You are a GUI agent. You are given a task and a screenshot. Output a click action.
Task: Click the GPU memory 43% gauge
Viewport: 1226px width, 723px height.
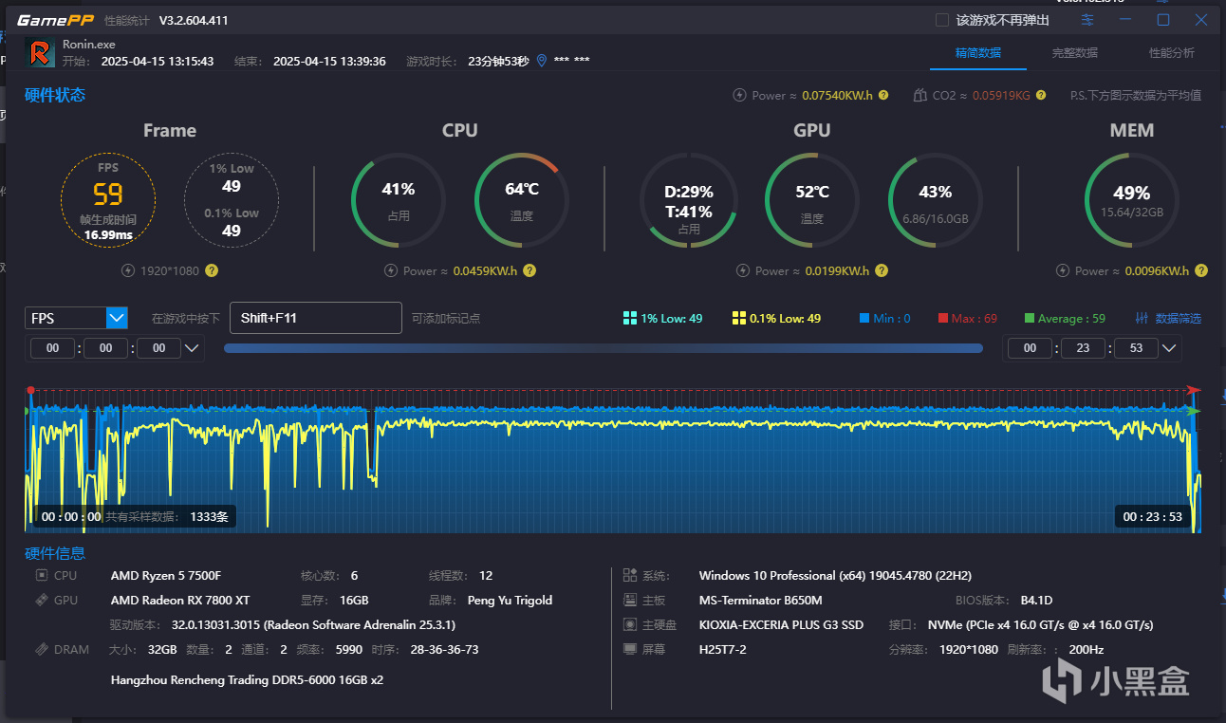(x=936, y=200)
